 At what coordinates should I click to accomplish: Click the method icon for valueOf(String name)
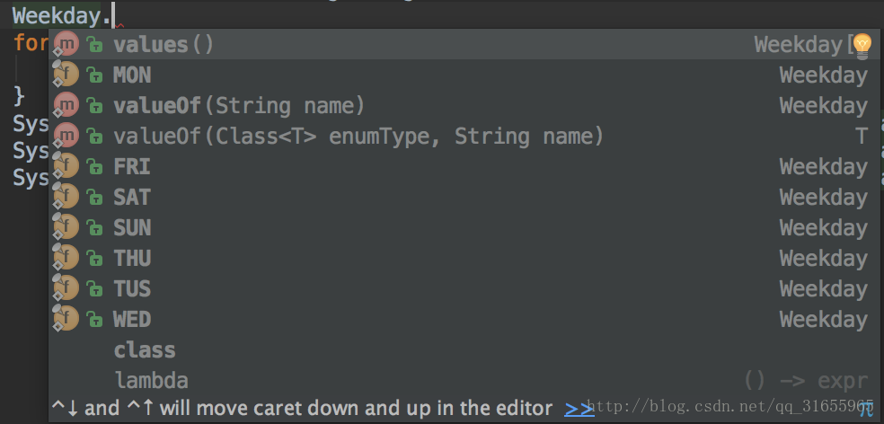(x=66, y=105)
